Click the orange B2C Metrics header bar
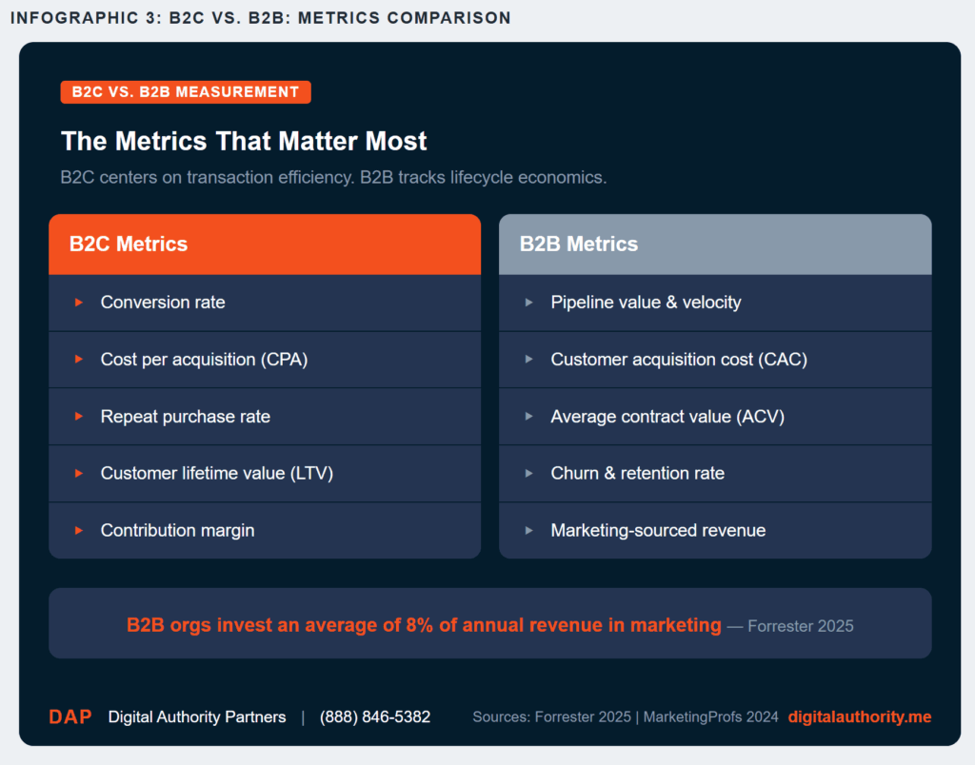 265,244
